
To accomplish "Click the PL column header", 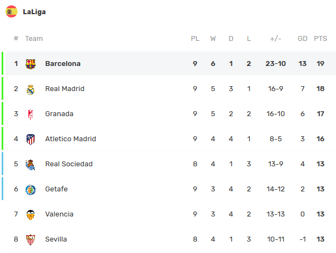I will pyautogui.click(x=195, y=39).
